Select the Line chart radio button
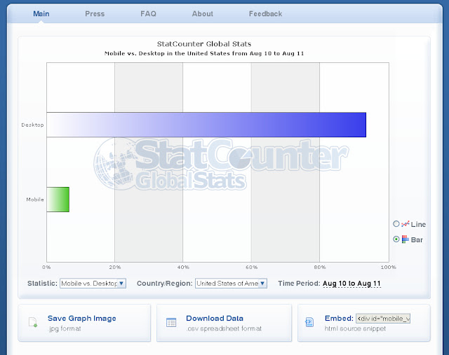The width and height of the screenshot is (449, 355). click(396, 224)
